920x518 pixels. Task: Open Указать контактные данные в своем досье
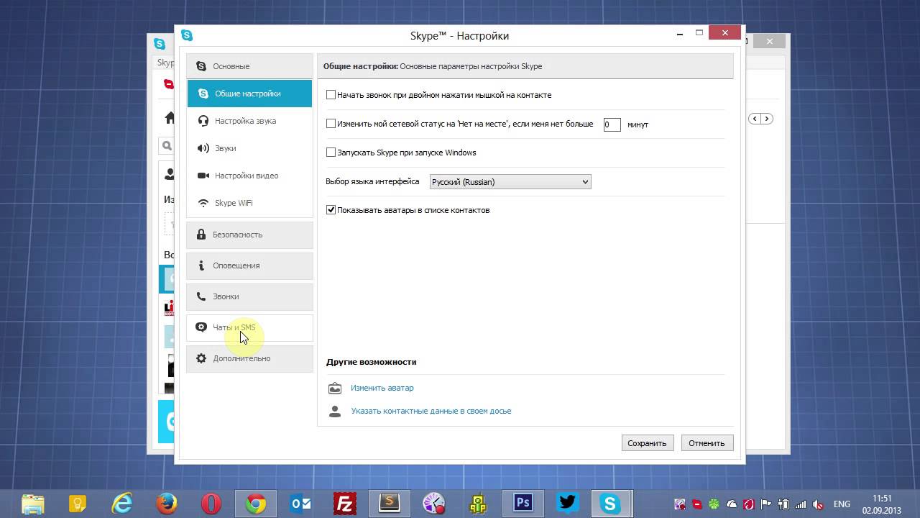coord(431,411)
